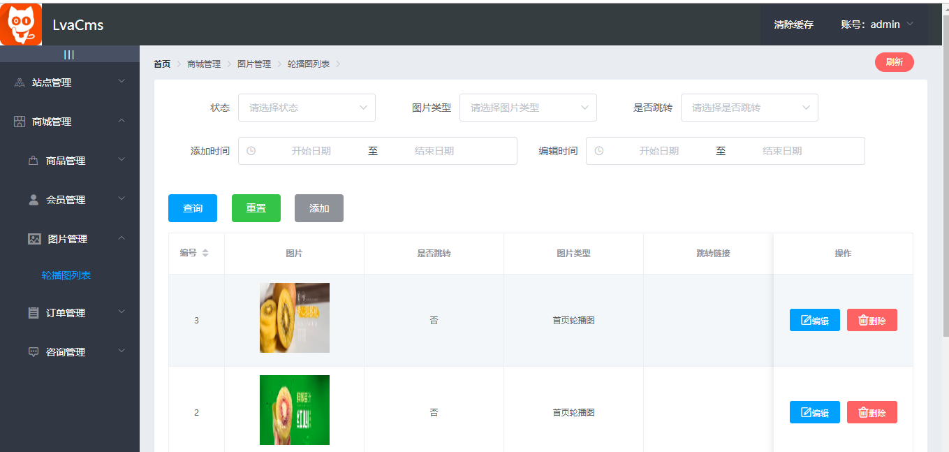Click 轮播图列表 breadcrumb
Viewport: 949px width, 452px height.
309,64
